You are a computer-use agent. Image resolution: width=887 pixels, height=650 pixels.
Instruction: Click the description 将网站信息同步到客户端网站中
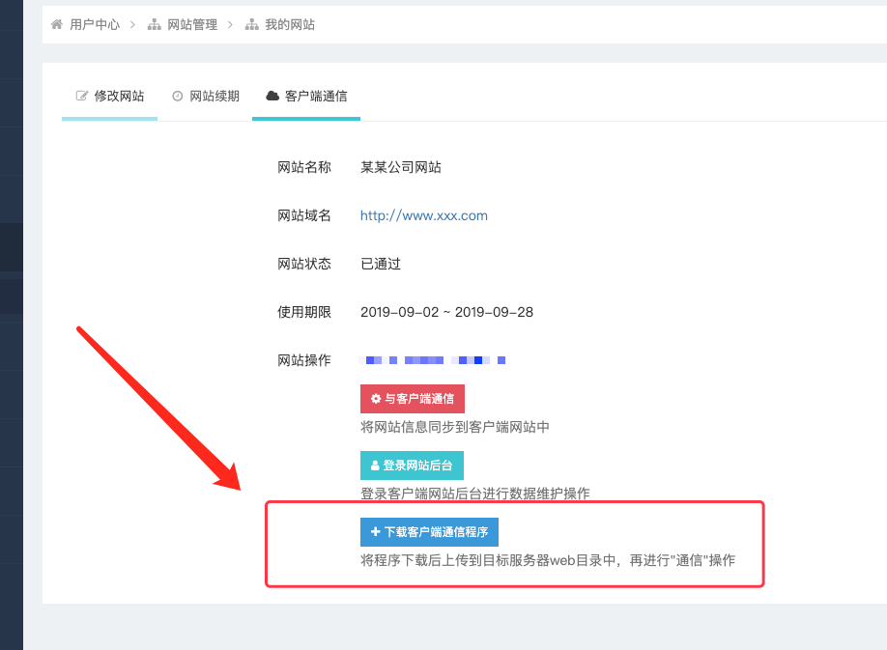(x=455, y=427)
